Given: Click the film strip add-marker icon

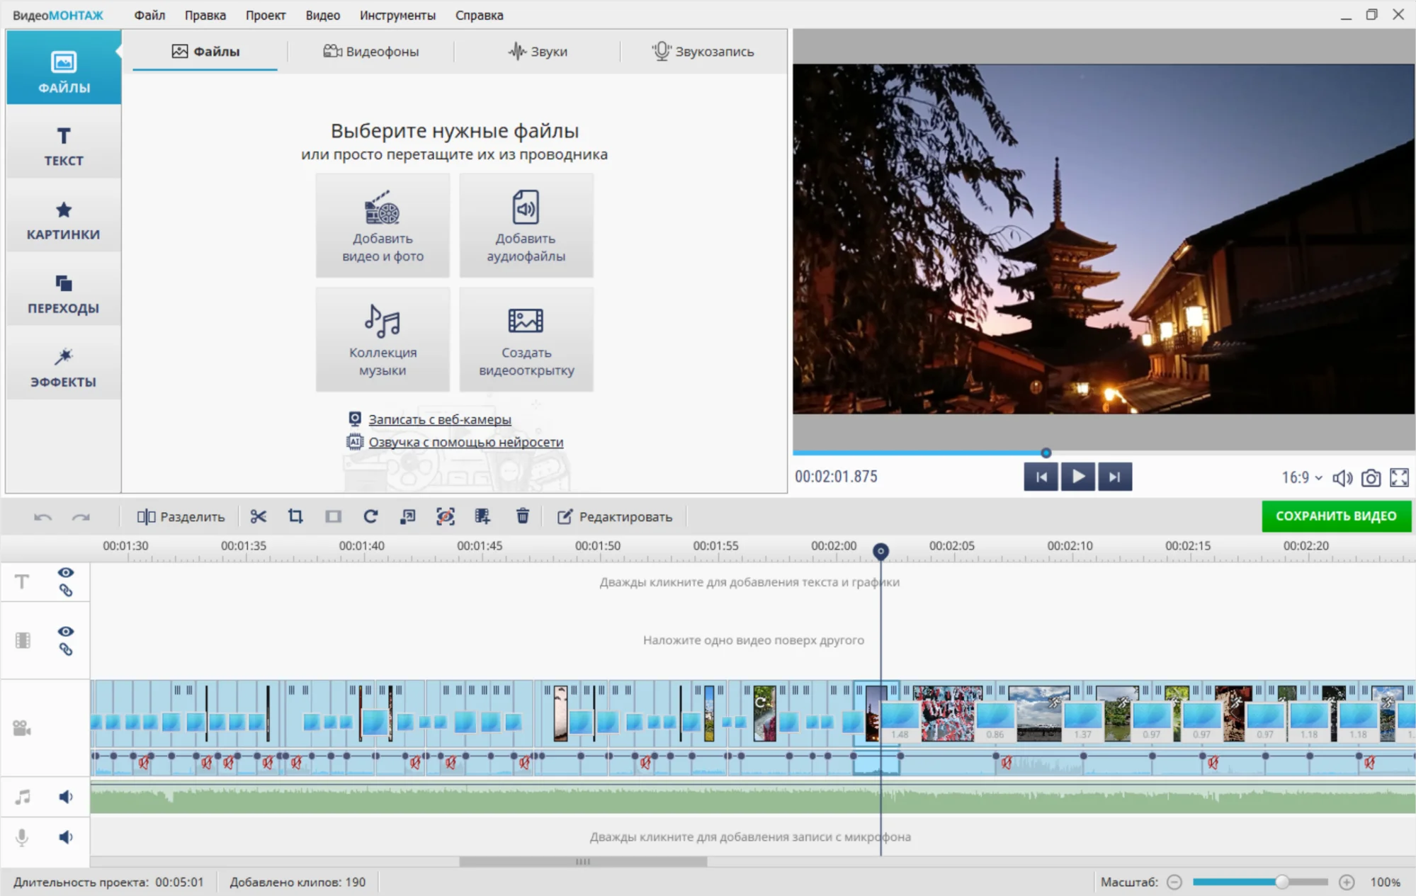Looking at the screenshot, I should 482,516.
